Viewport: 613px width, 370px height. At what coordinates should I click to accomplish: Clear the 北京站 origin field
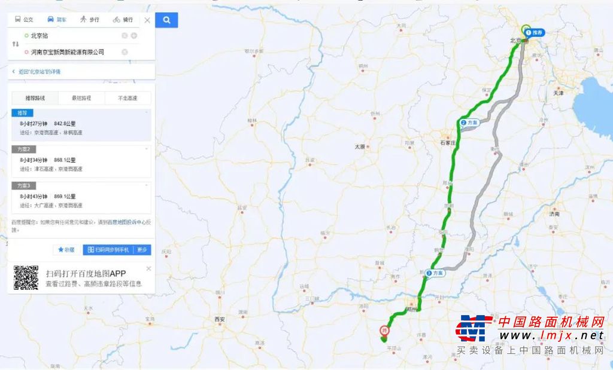tap(125, 35)
